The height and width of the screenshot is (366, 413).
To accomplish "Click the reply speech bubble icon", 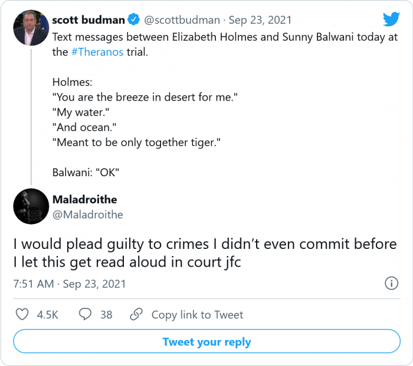I will pos(86,315).
